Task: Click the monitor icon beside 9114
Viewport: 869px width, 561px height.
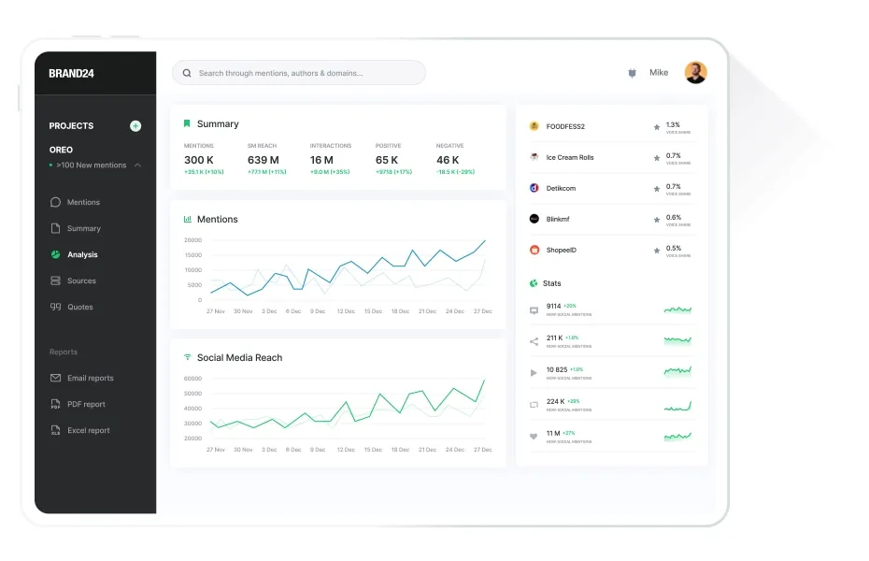Action: pos(534,310)
